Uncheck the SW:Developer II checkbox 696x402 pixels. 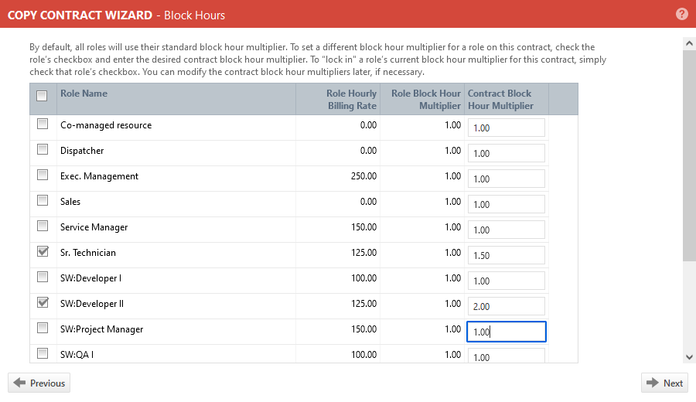click(43, 302)
